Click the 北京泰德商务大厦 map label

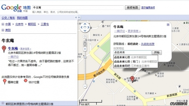tap(131, 98)
